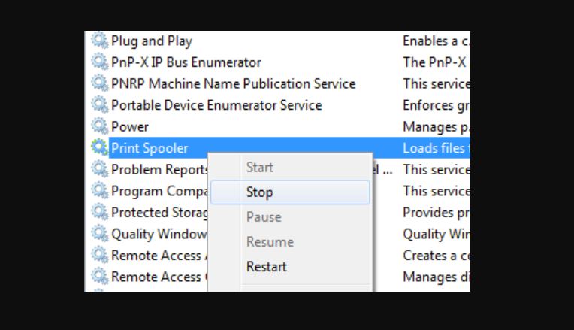
Task: Click the disabled Resume menu entry
Action: (x=270, y=242)
